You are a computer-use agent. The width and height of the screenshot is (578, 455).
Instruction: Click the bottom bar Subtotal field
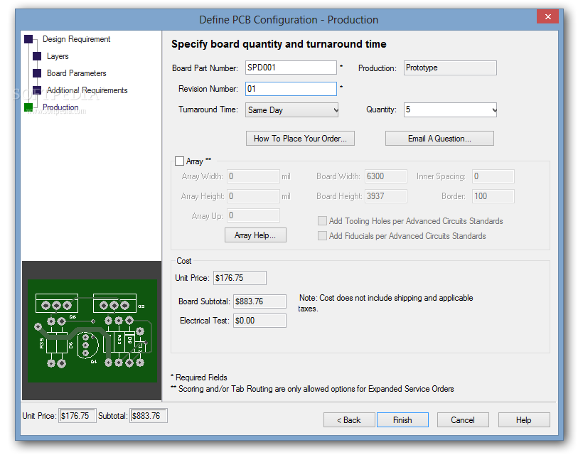tap(149, 416)
